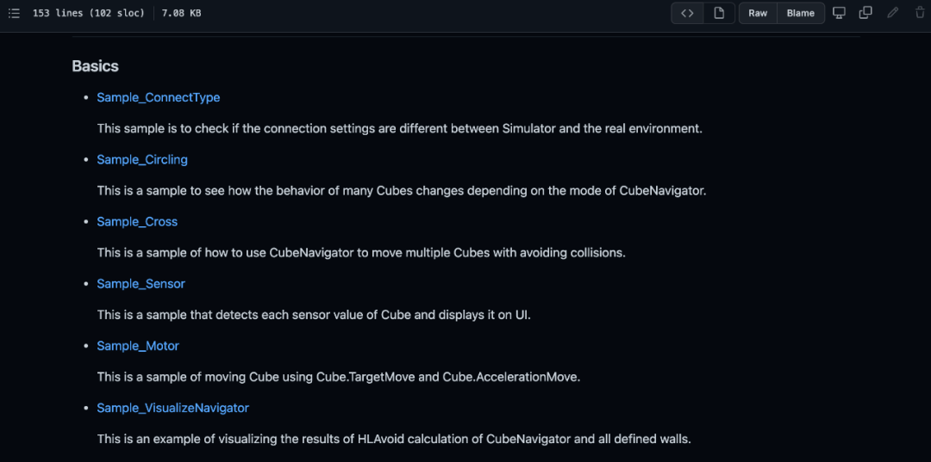Go to the Sample_Sensor link
This screenshot has width=931, height=462.
coord(141,284)
